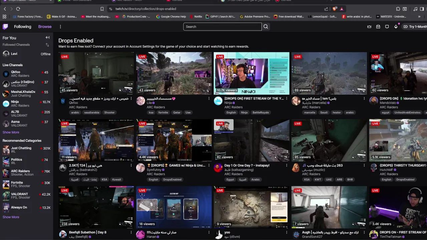
Task: Open the Following tab
Action: click(22, 27)
